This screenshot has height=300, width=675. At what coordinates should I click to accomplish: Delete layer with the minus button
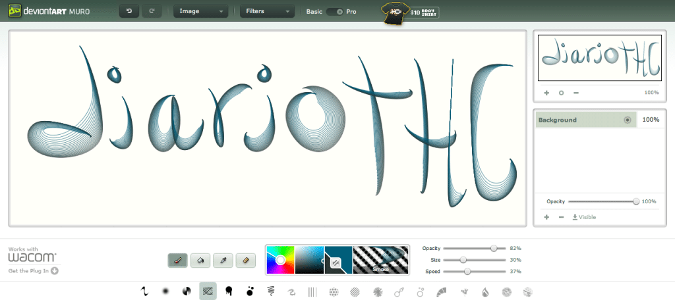point(562,217)
